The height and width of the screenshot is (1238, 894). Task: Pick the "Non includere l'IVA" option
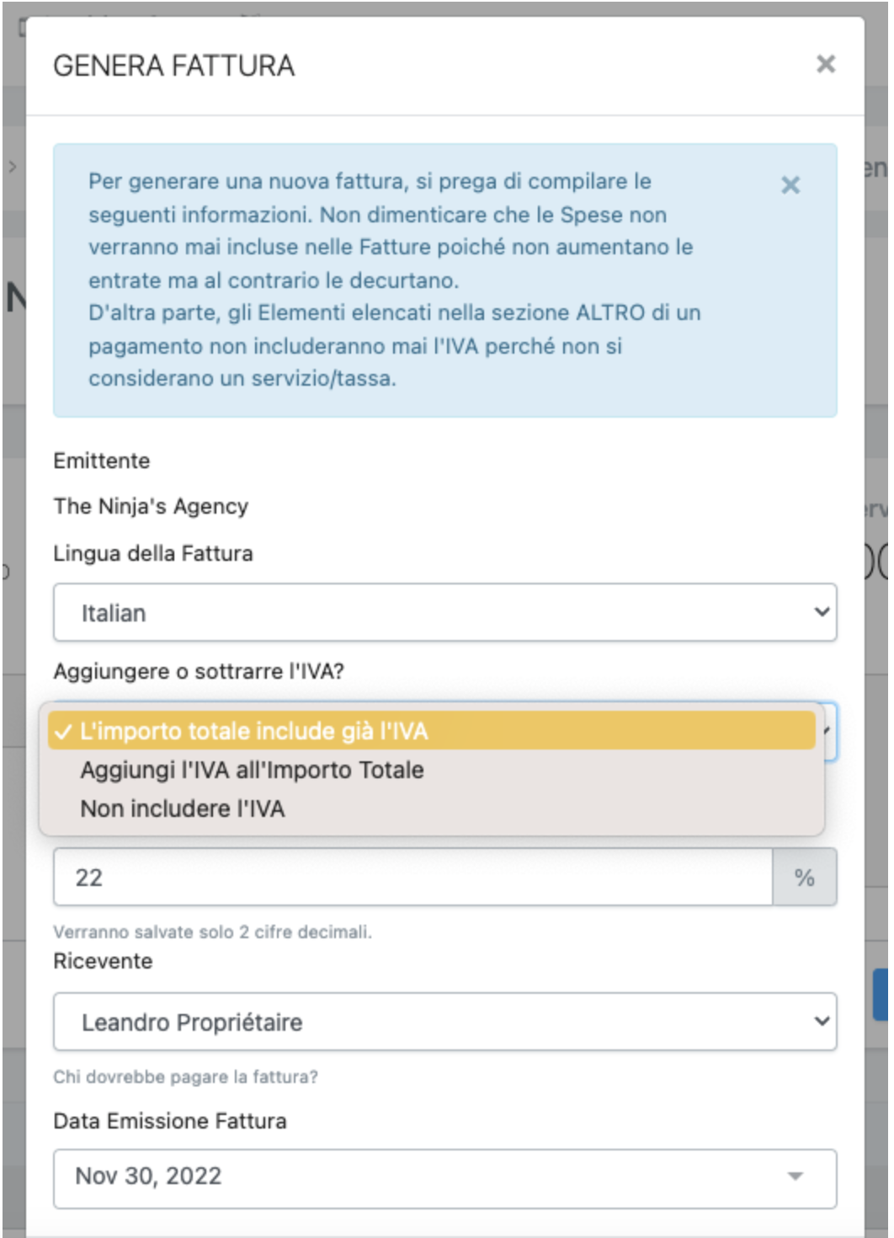click(183, 808)
